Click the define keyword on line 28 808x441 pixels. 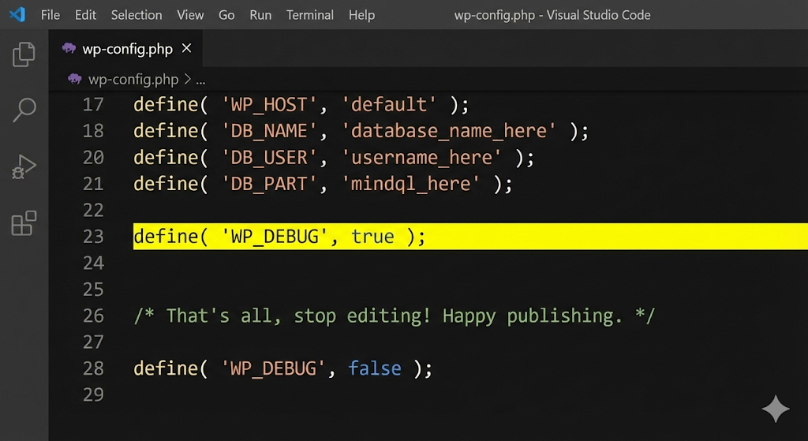[166, 368]
